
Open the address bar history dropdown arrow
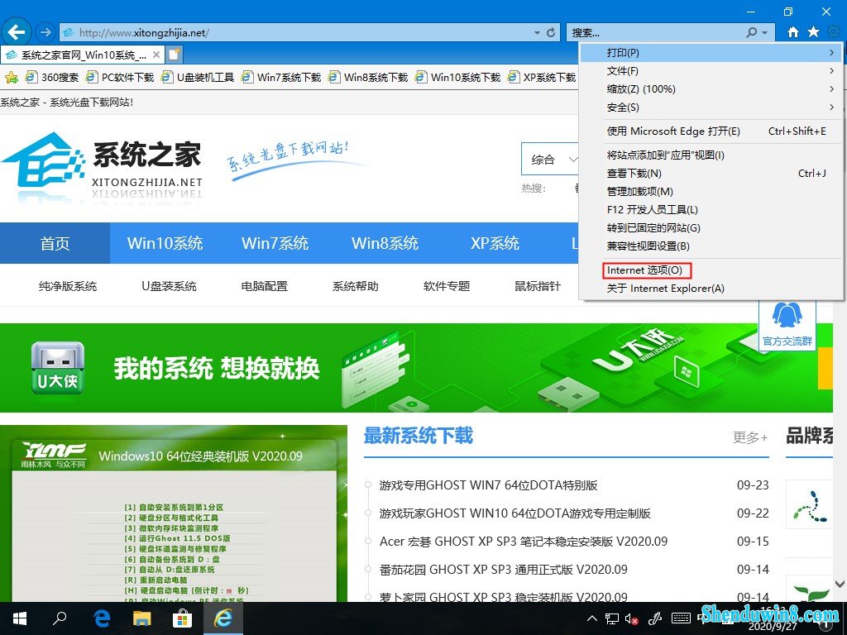[x=537, y=32]
